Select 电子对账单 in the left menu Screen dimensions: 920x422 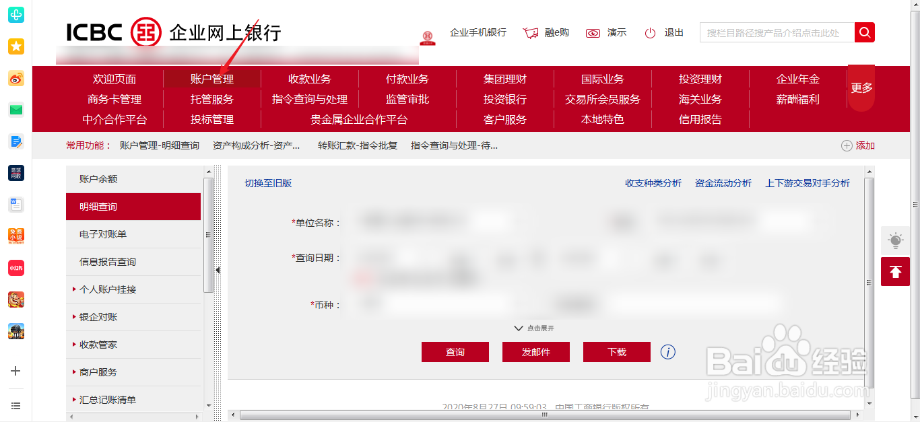133,234
